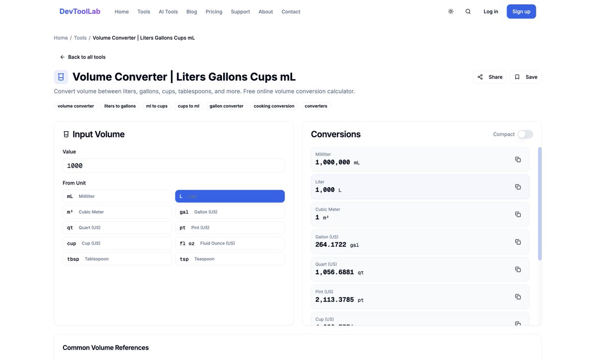Toggle the Compact view switch
This screenshot has width=595, height=360.
point(525,134)
